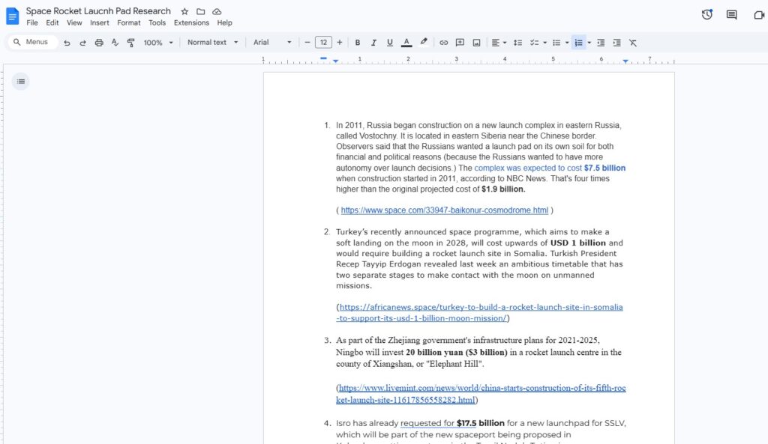Click the bold text "USD 1 billion"
This screenshot has height=444, width=768.
pyautogui.click(x=578, y=243)
